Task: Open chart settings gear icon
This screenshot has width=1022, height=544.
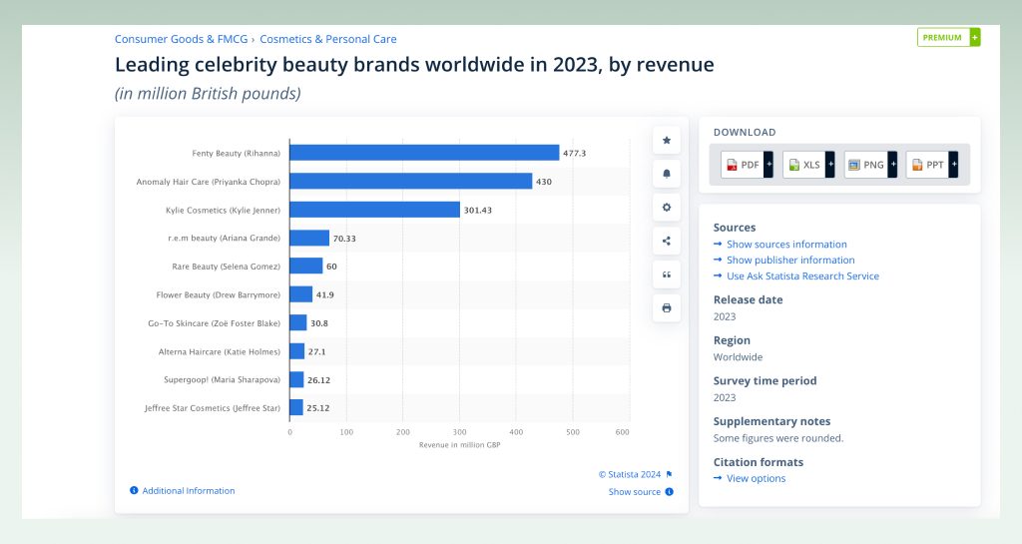Action: [666, 208]
